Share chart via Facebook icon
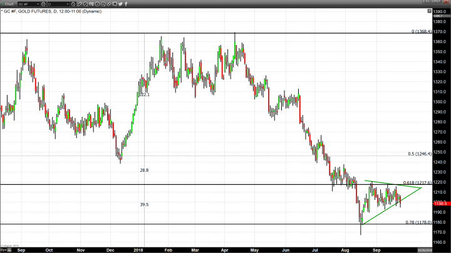The width and height of the screenshot is (451, 253). pyautogui.click(x=126, y=4)
